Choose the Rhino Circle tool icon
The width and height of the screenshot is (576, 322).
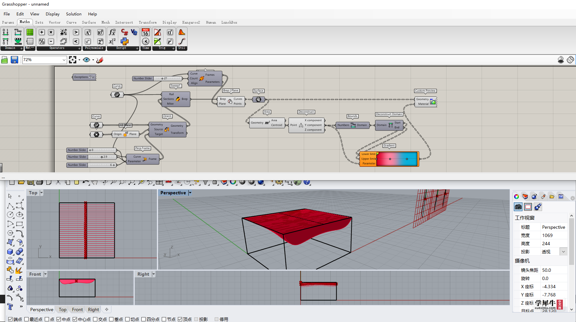10,215
